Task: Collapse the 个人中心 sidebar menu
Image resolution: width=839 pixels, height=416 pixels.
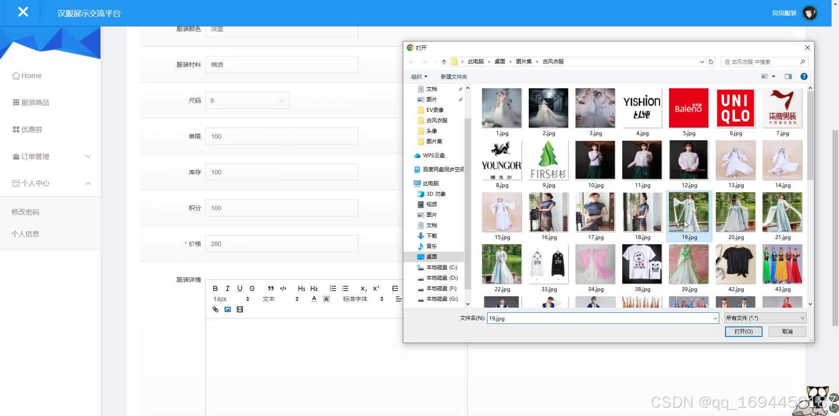Action: (x=50, y=184)
